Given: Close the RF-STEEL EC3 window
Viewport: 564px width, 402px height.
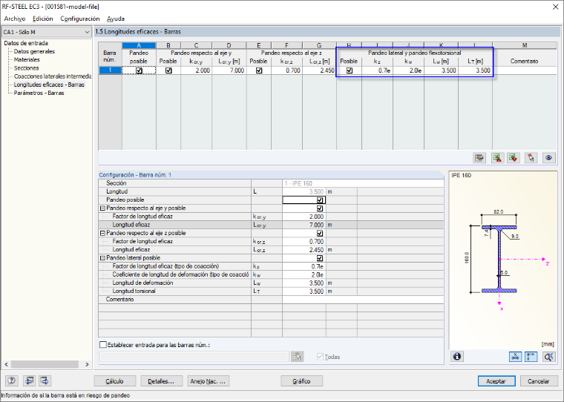Looking at the screenshot, I should point(555,7).
